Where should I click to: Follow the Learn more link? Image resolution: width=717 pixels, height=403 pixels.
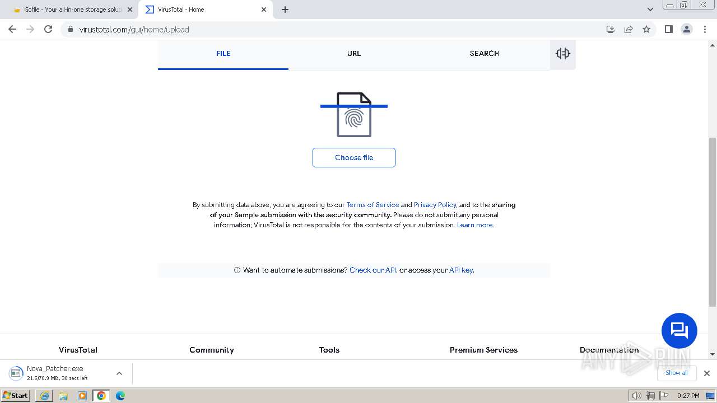click(x=475, y=225)
